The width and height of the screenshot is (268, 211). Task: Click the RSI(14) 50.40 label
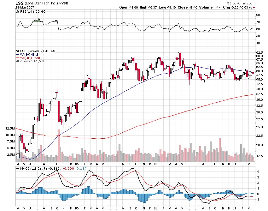[33, 11]
